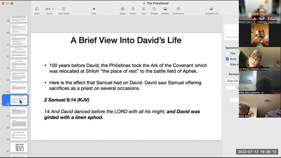Viewport: 281px width, 158px height.
Task: Click the verse 'And David danced before the LORD'
Action: 122,115
